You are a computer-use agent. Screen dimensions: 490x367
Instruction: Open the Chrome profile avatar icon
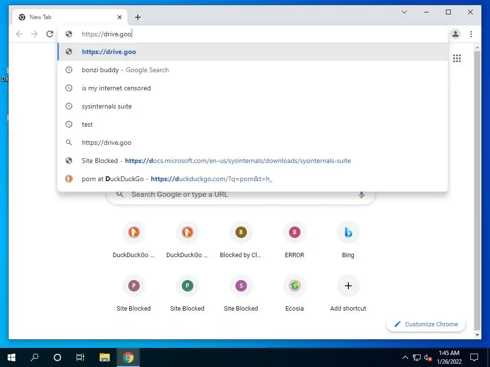point(456,34)
